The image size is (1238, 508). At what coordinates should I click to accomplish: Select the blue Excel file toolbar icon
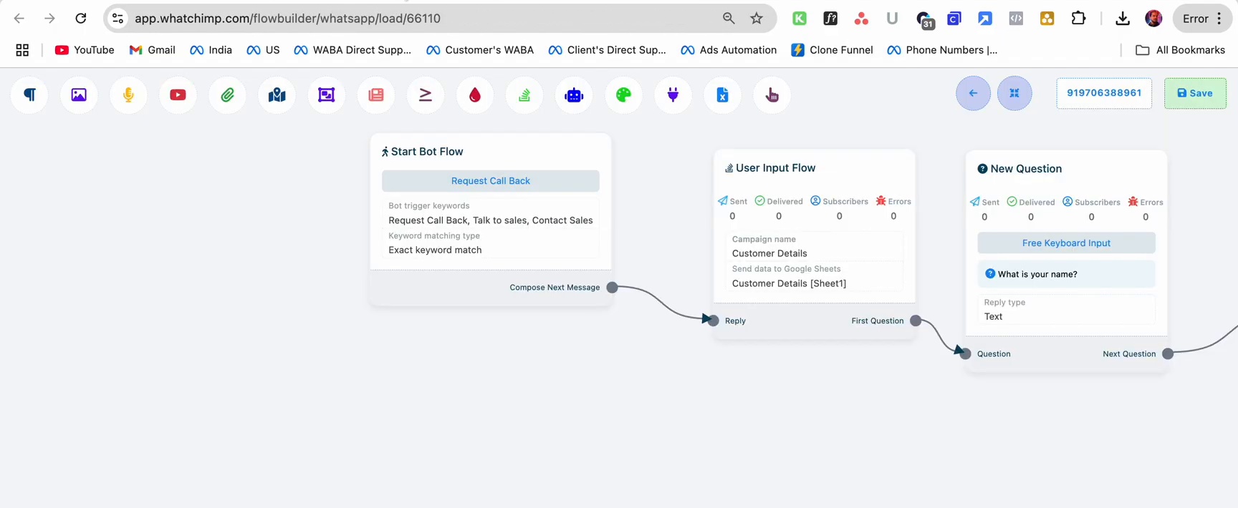(x=722, y=94)
